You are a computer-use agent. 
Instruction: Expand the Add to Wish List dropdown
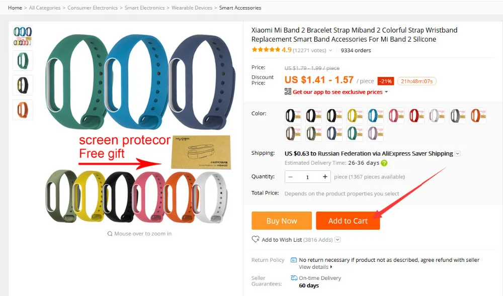click(x=338, y=240)
